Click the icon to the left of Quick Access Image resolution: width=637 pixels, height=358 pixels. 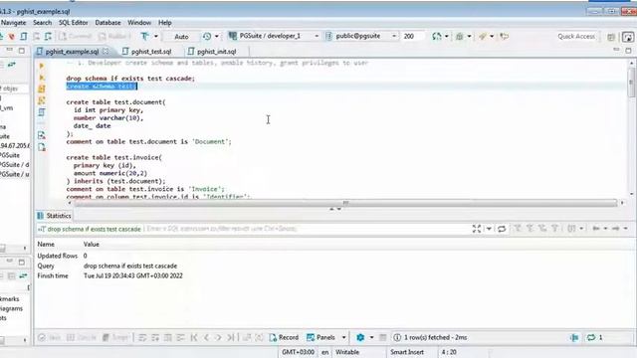coord(505,36)
